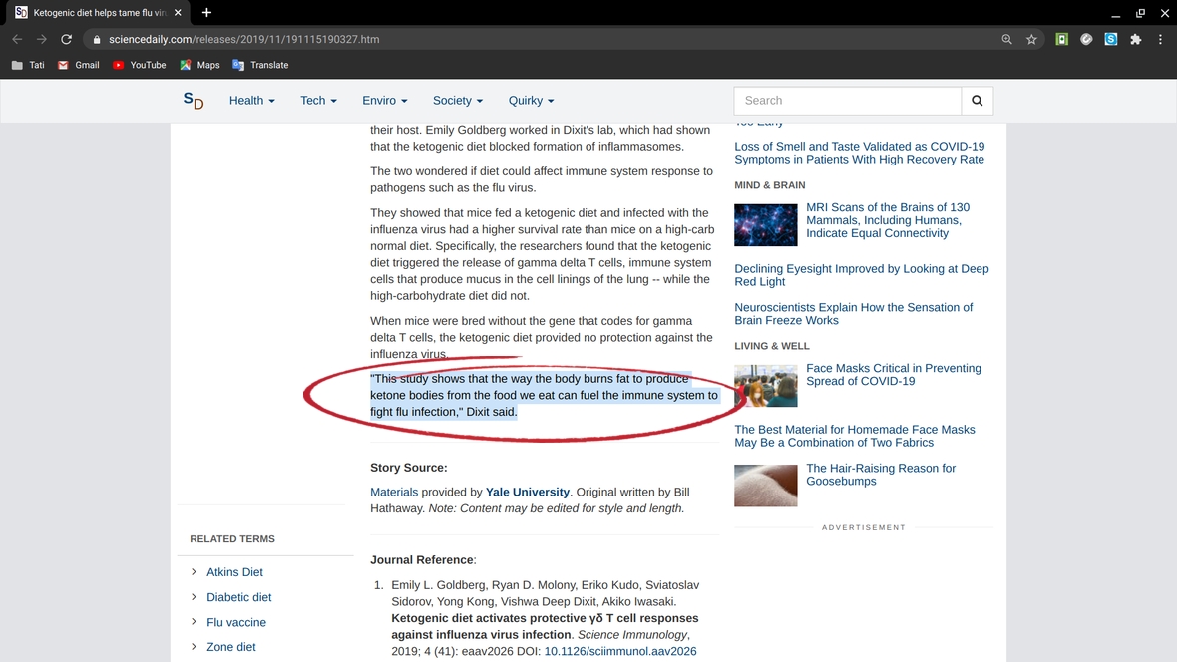1177x662 pixels.
Task: Focus the Search input field
Action: [847, 101]
